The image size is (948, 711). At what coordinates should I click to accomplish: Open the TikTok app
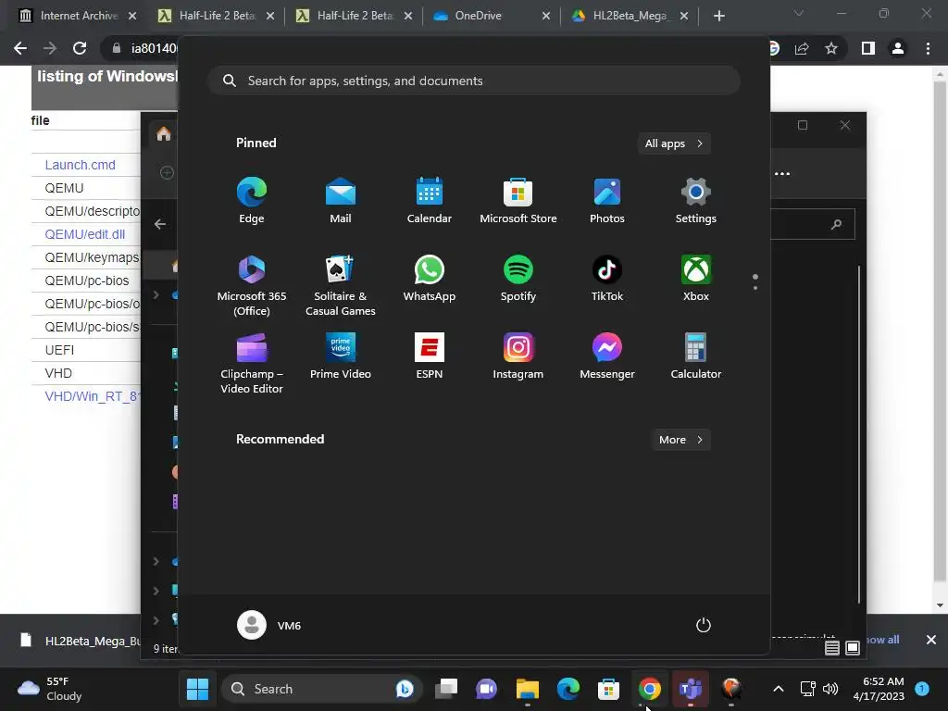coord(607,278)
